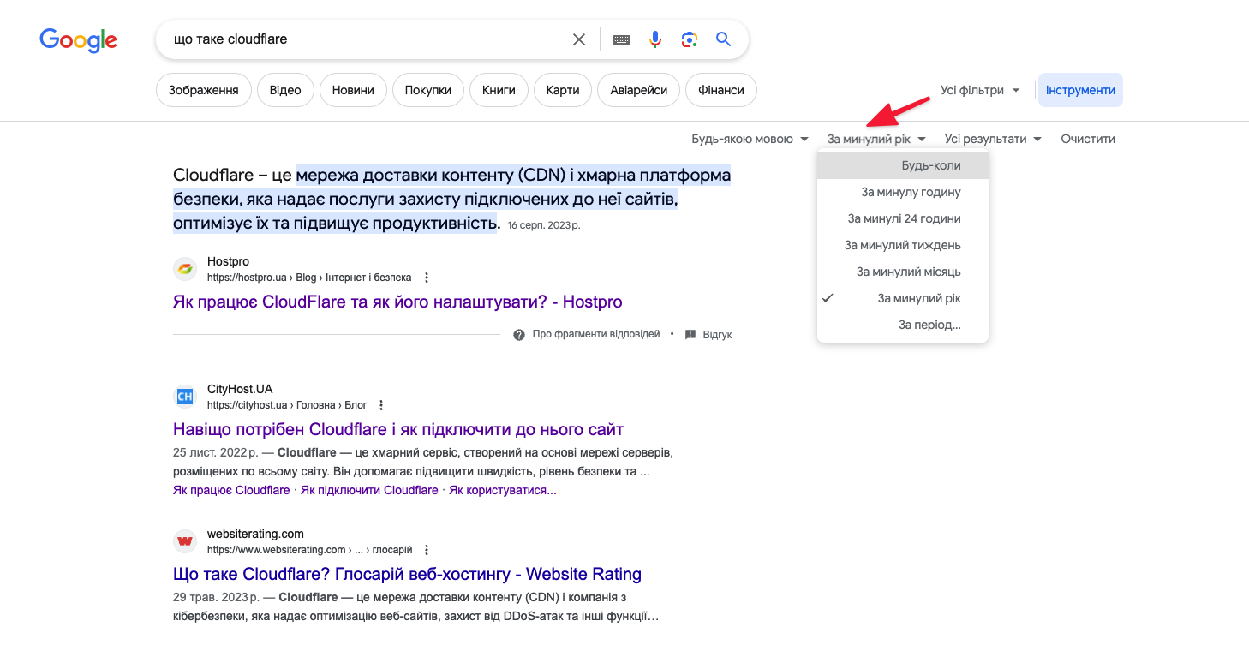The width and height of the screenshot is (1249, 645).
Task: Click the Відгук feedback link
Action: (x=717, y=335)
